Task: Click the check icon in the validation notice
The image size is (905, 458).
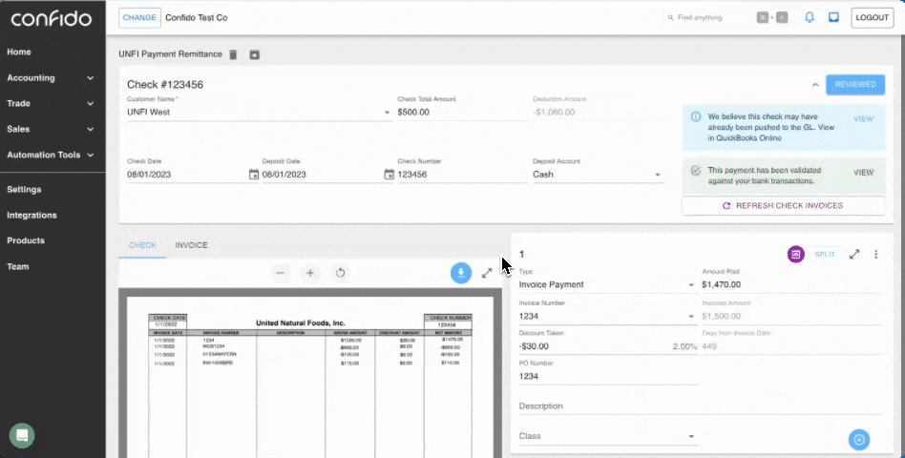Action: click(696, 170)
